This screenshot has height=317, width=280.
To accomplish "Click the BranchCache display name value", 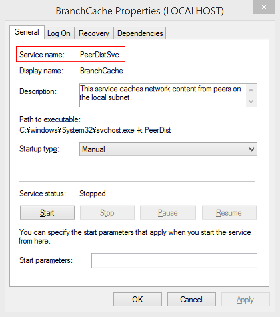I will (x=101, y=71).
